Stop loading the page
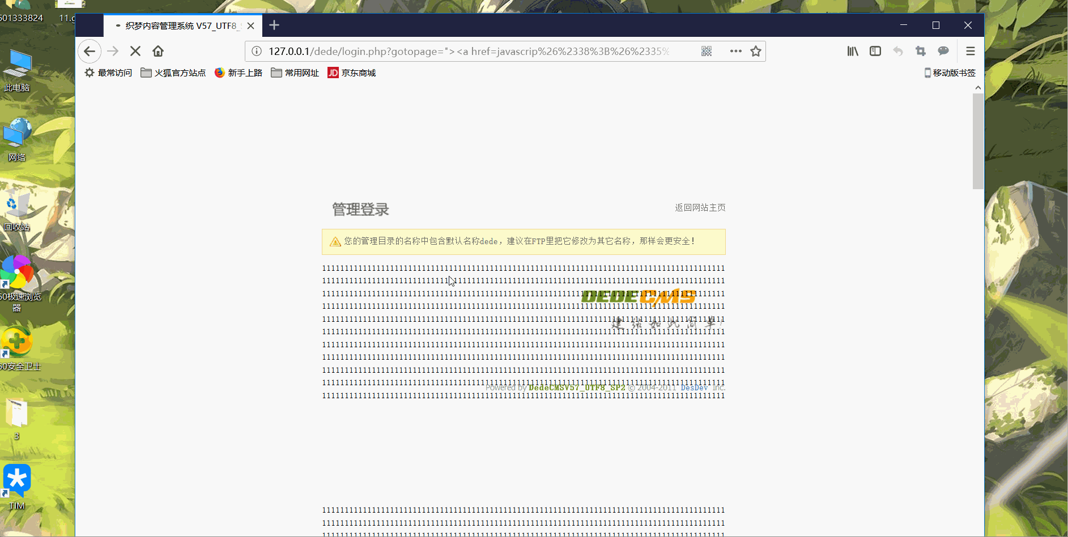The height and width of the screenshot is (537, 1068). [135, 51]
